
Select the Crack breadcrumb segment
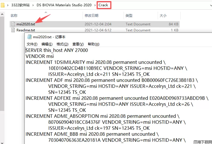coord(103,5)
